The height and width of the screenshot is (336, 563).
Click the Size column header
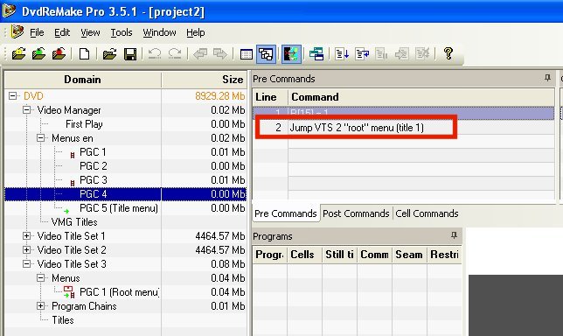click(x=205, y=80)
